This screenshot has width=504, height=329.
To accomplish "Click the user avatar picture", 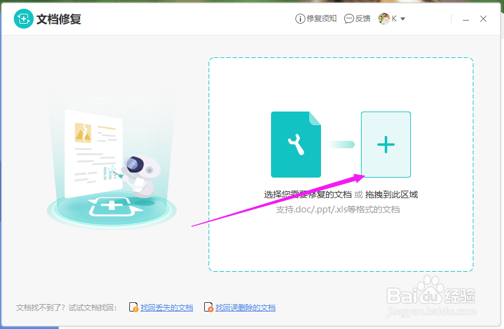I will 384,19.
